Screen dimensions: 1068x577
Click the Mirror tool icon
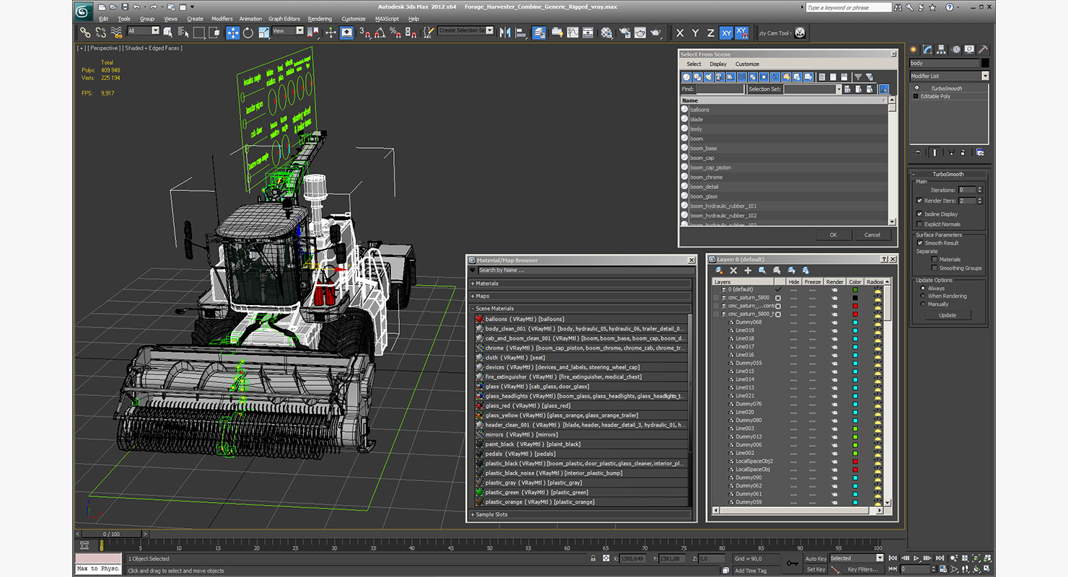click(x=504, y=32)
